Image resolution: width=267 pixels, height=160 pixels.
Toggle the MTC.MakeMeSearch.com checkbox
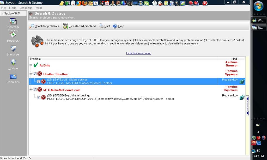[x=35, y=90]
